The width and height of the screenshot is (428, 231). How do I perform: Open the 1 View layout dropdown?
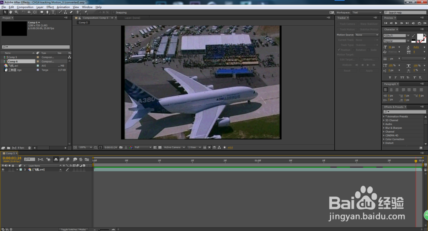[x=194, y=147]
